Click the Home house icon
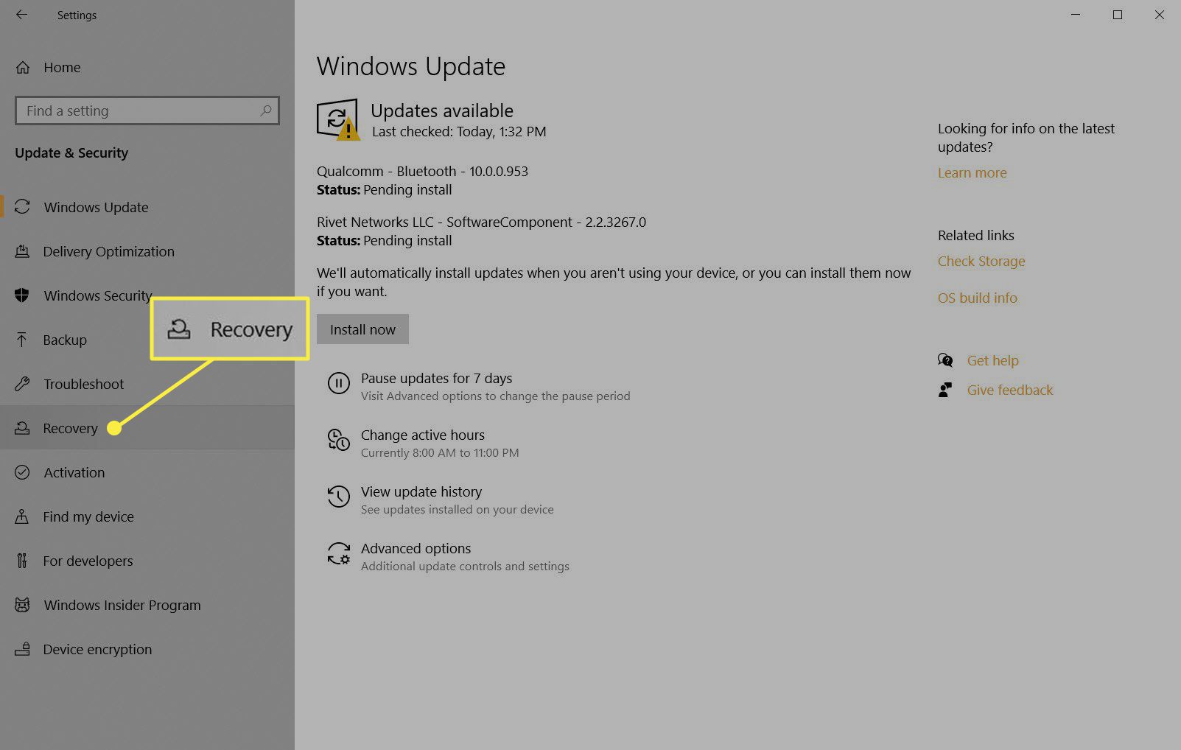The image size is (1181, 750). coord(23,67)
